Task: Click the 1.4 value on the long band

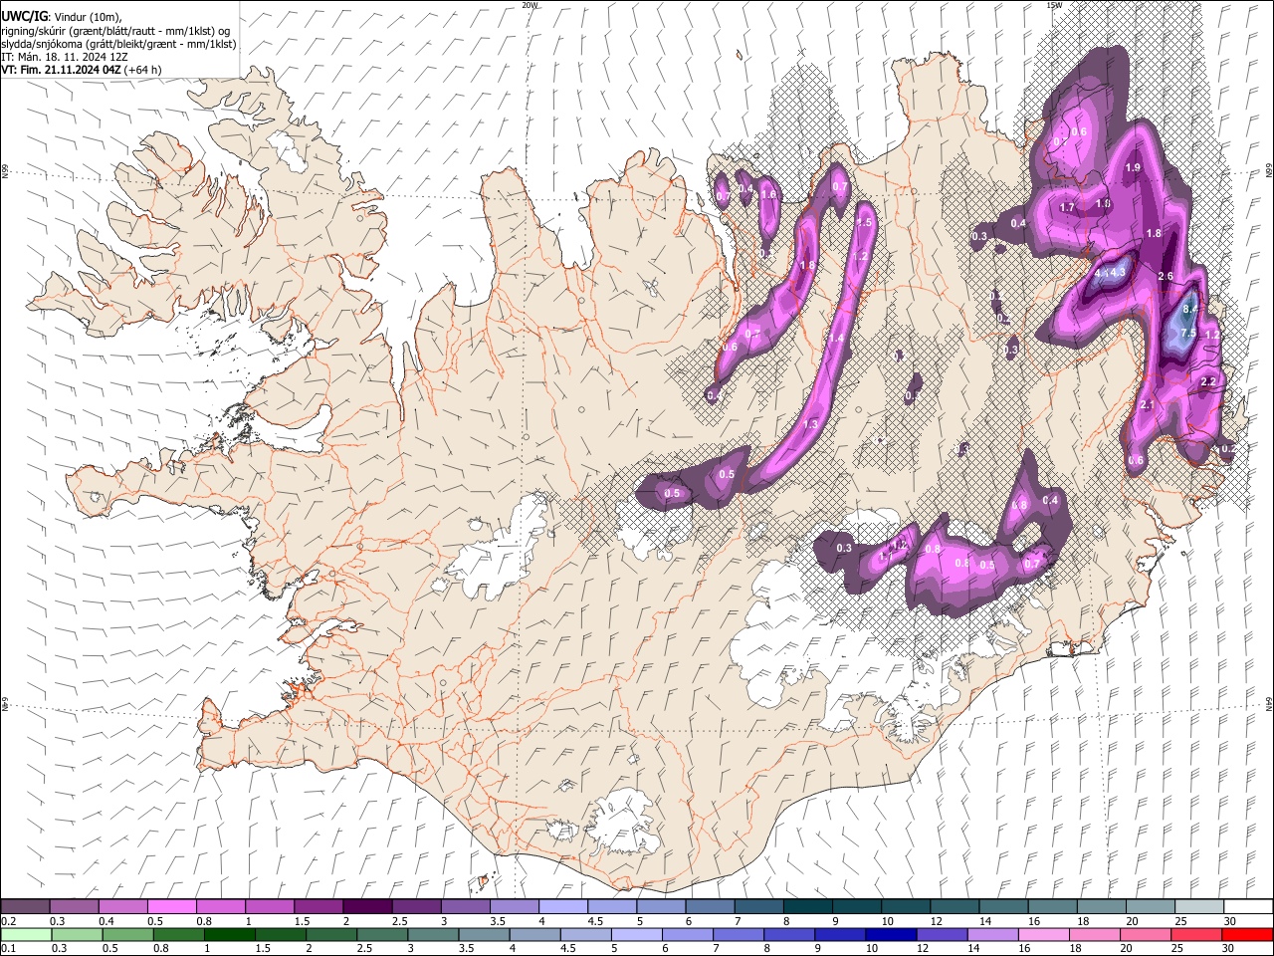Action: tap(836, 339)
